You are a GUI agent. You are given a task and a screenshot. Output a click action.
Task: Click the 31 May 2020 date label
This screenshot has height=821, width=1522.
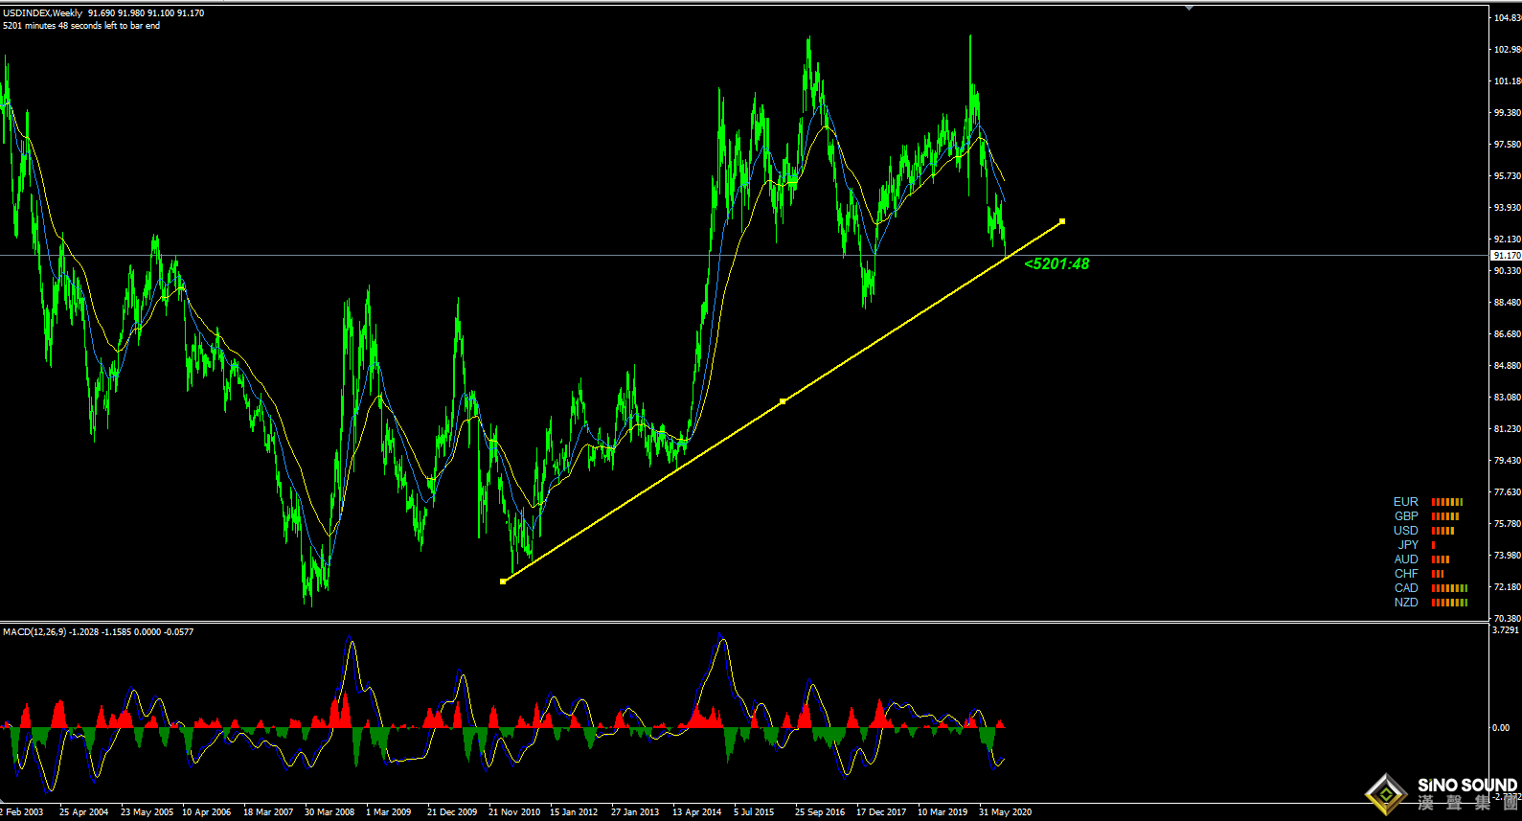pos(1005,811)
